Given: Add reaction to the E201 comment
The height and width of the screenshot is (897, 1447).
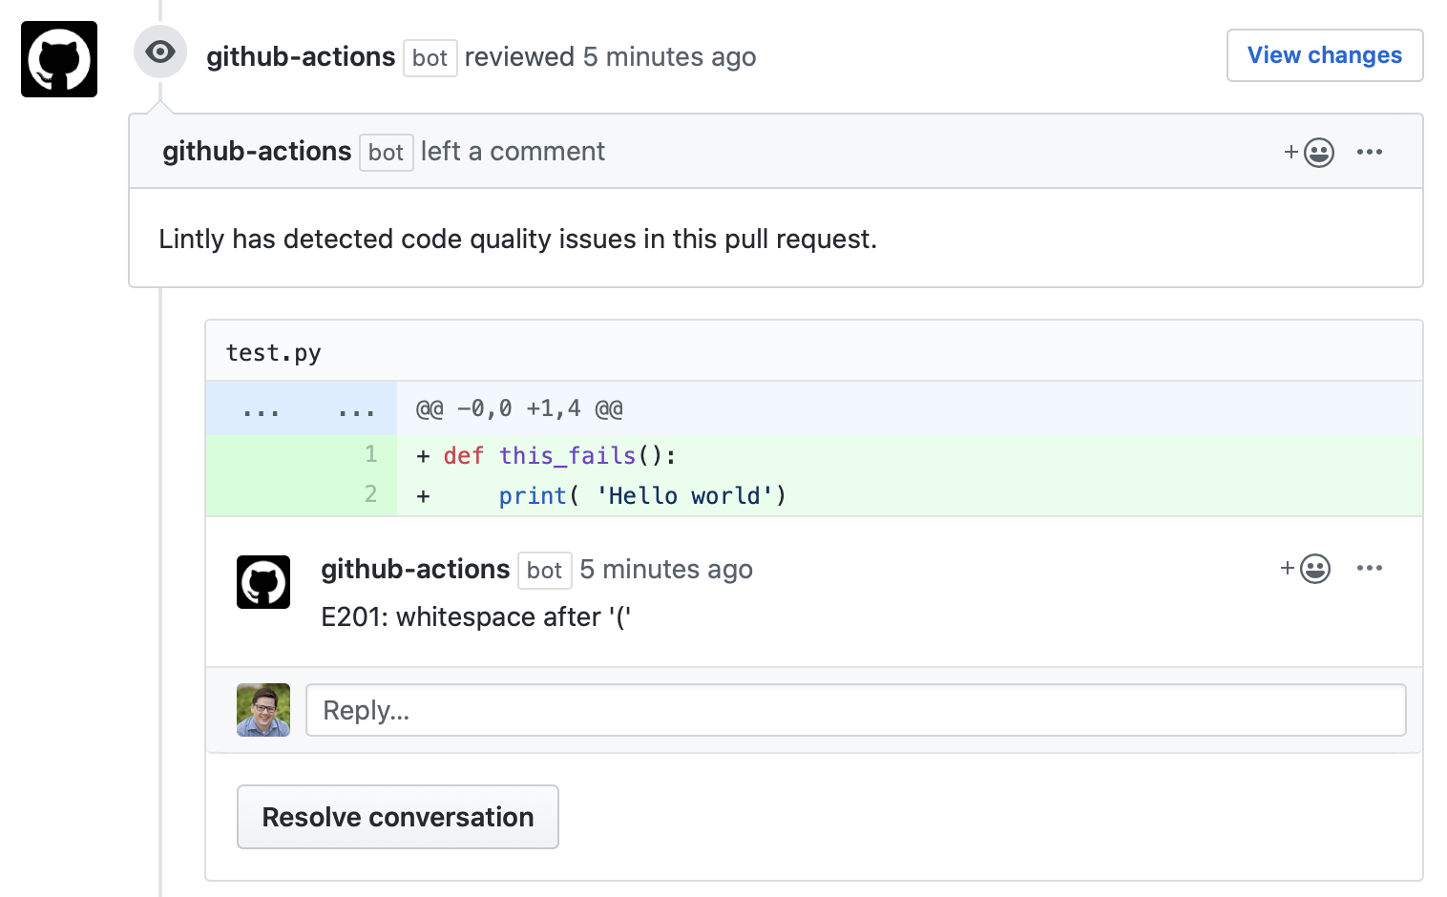Looking at the screenshot, I should pos(1306,569).
